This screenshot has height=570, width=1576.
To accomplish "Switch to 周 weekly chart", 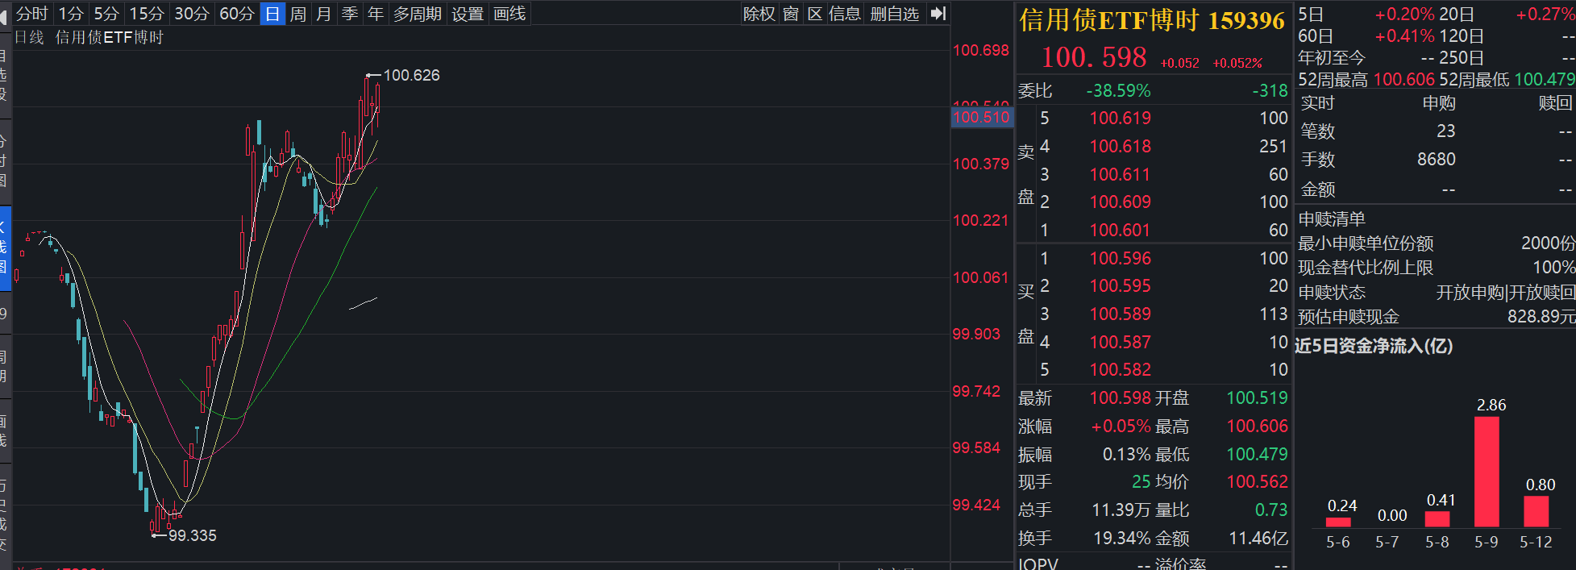I will 298,14.
